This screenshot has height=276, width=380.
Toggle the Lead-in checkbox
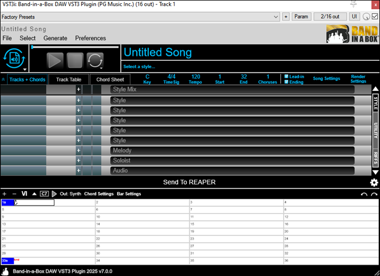click(286, 76)
